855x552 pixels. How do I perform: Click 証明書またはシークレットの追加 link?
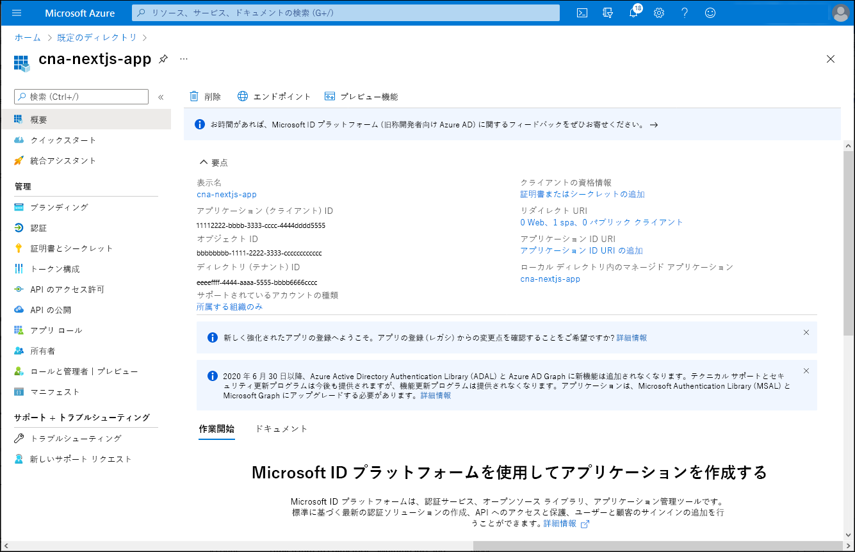[x=582, y=194]
